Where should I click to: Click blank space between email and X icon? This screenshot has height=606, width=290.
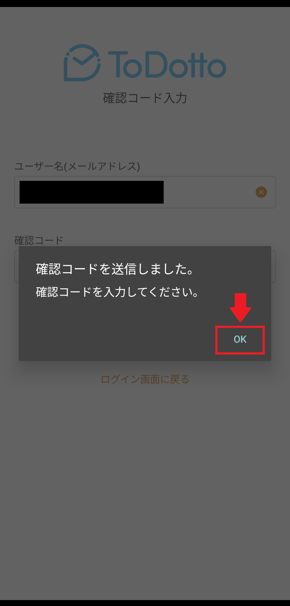209,192
